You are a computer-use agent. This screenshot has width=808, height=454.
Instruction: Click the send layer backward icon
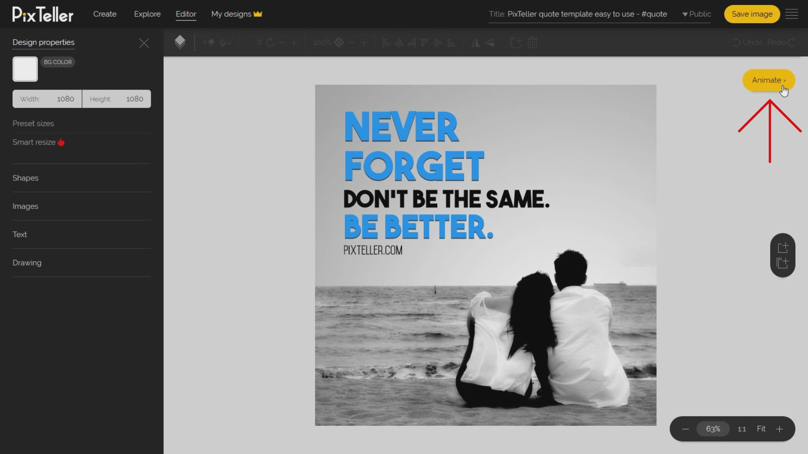(x=226, y=42)
